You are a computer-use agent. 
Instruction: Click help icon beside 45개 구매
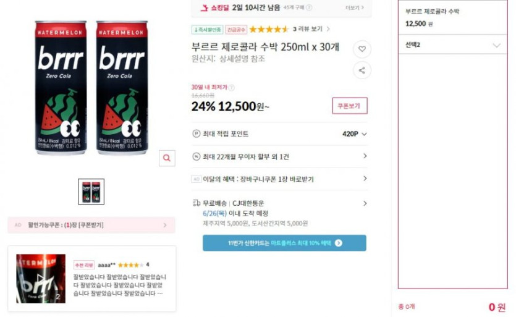309,7
